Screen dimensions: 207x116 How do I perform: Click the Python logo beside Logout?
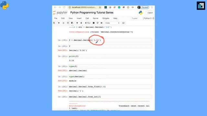coord(141,13)
